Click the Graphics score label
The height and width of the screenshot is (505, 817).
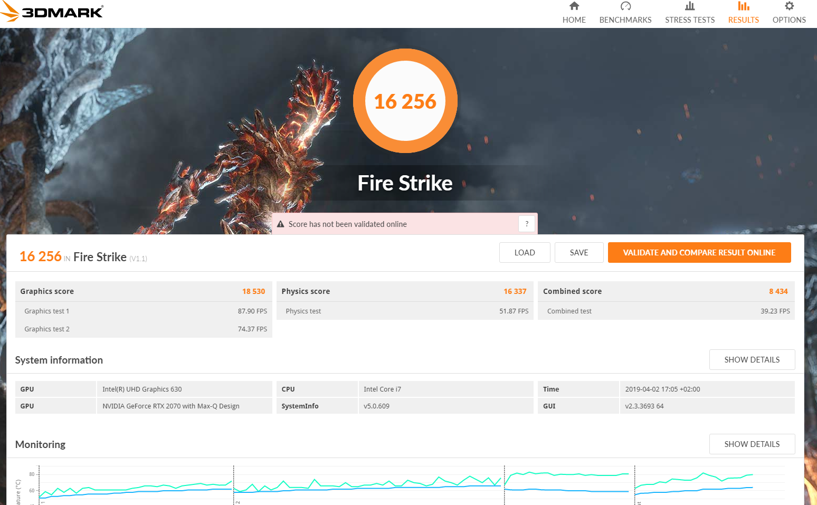coord(47,291)
